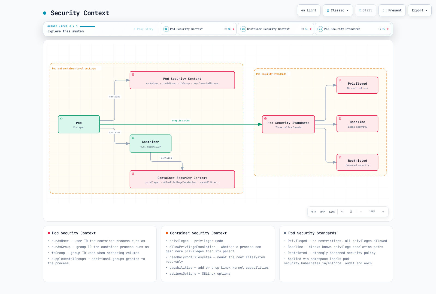Click the search magnifier icon in canvas toolbar
The width and height of the screenshot is (436, 294).
342,212
